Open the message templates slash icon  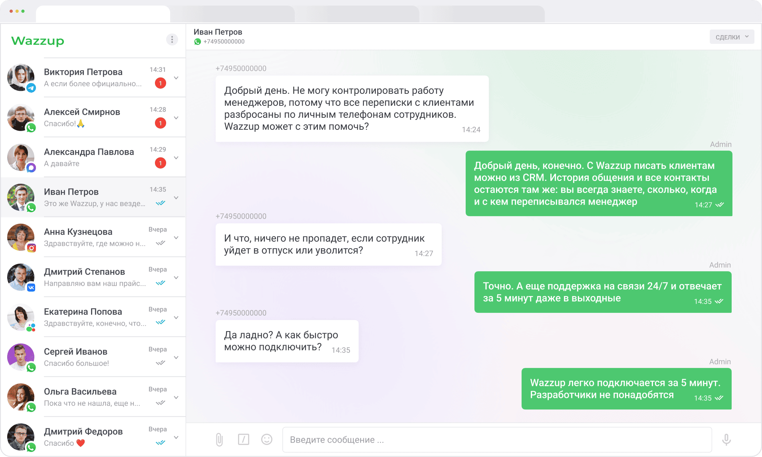point(243,439)
